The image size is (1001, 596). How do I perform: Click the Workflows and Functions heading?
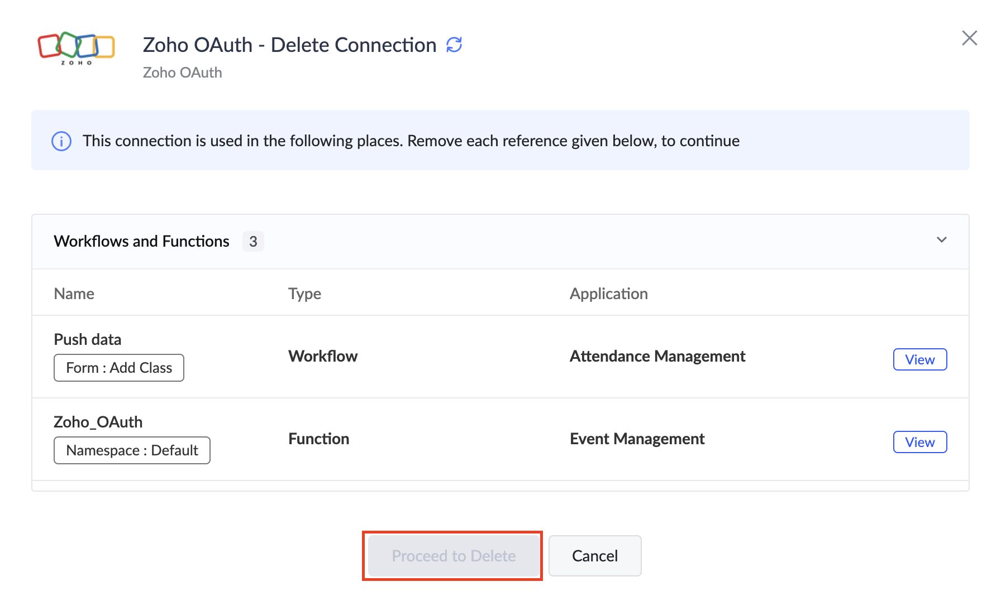coord(142,241)
